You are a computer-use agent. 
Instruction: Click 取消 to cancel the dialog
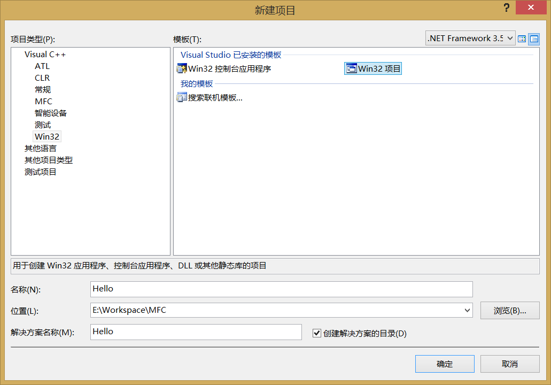tap(509, 364)
